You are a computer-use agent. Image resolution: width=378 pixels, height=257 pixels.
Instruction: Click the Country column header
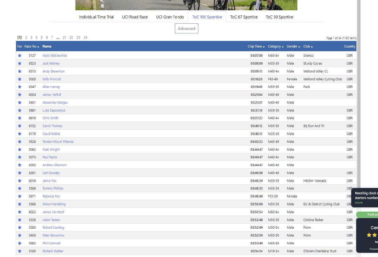(x=350, y=46)
